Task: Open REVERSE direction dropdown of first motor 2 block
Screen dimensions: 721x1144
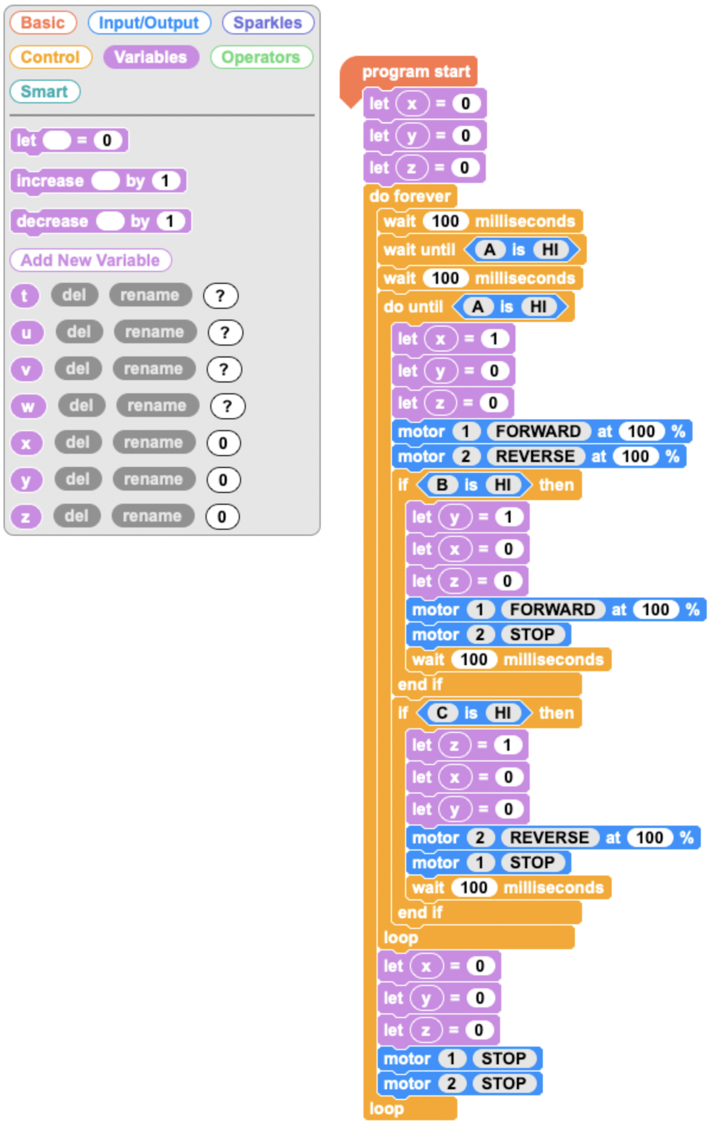Action: coord(536,456)
